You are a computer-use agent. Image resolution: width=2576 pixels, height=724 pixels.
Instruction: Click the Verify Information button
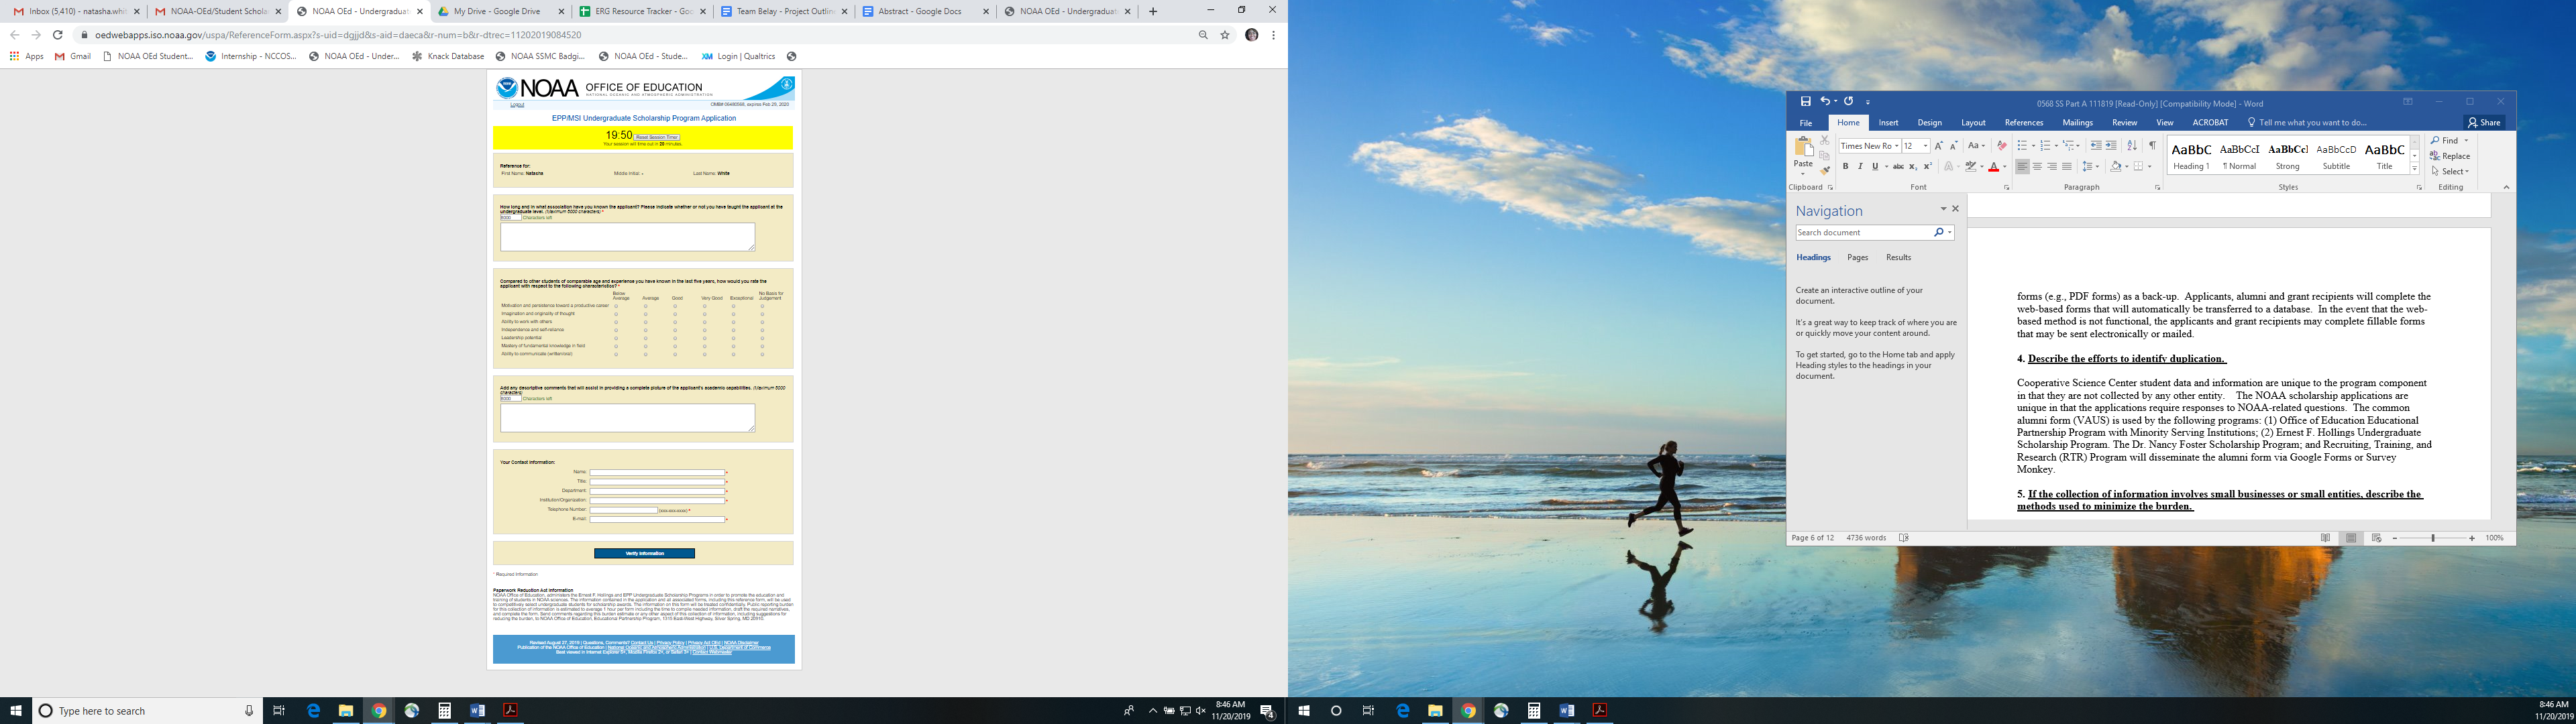coord(644,553)
